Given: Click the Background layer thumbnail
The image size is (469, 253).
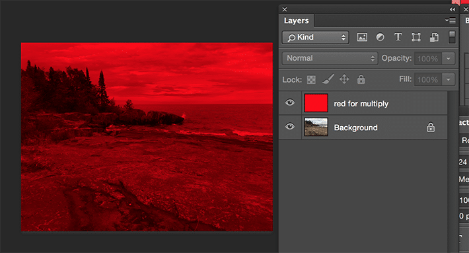Looking at the screenshot, I should point(316,127).
